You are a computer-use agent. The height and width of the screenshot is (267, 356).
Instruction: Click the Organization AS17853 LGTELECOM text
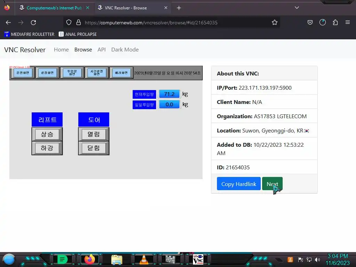261,116
